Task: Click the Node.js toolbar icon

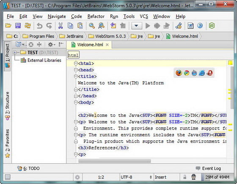Action: [212, 26]
